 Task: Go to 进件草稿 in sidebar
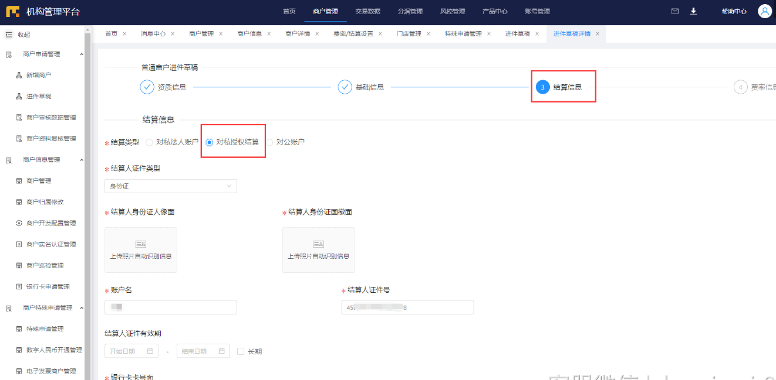[39, 97]
